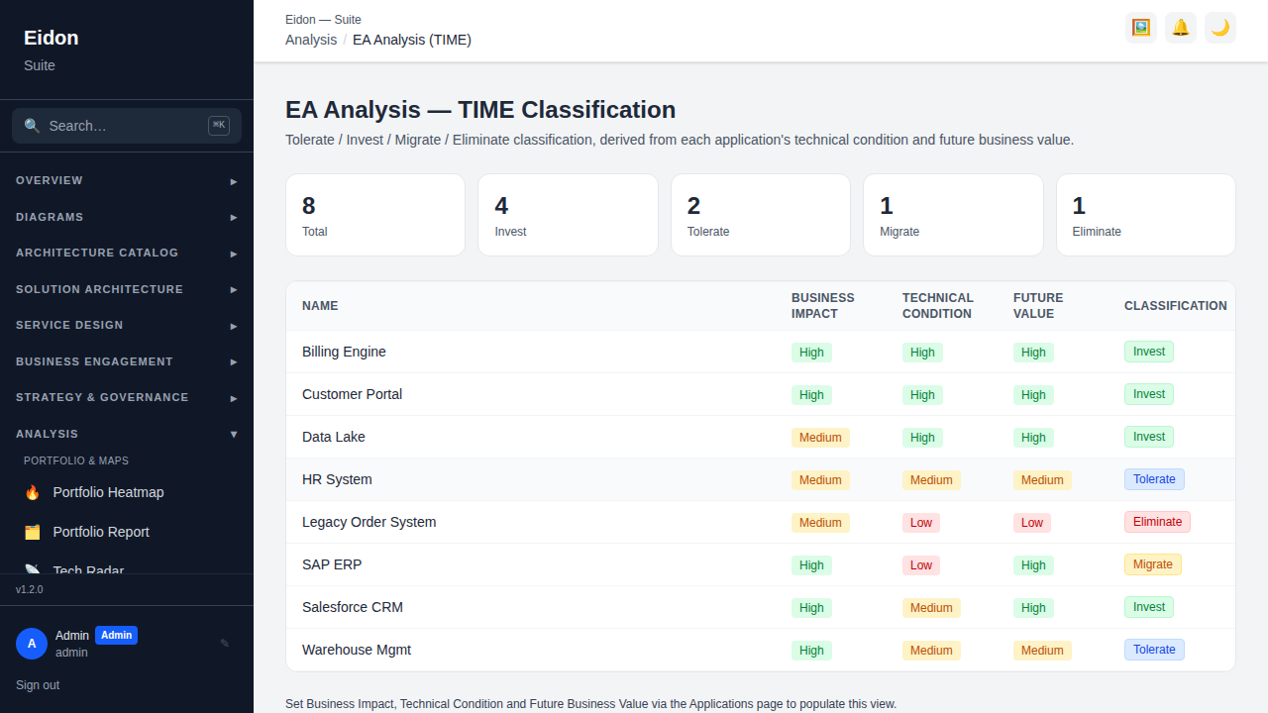Toggle dark mode moon icon
This screenshot has height=713, width=1268.
tap(1220, 28)
